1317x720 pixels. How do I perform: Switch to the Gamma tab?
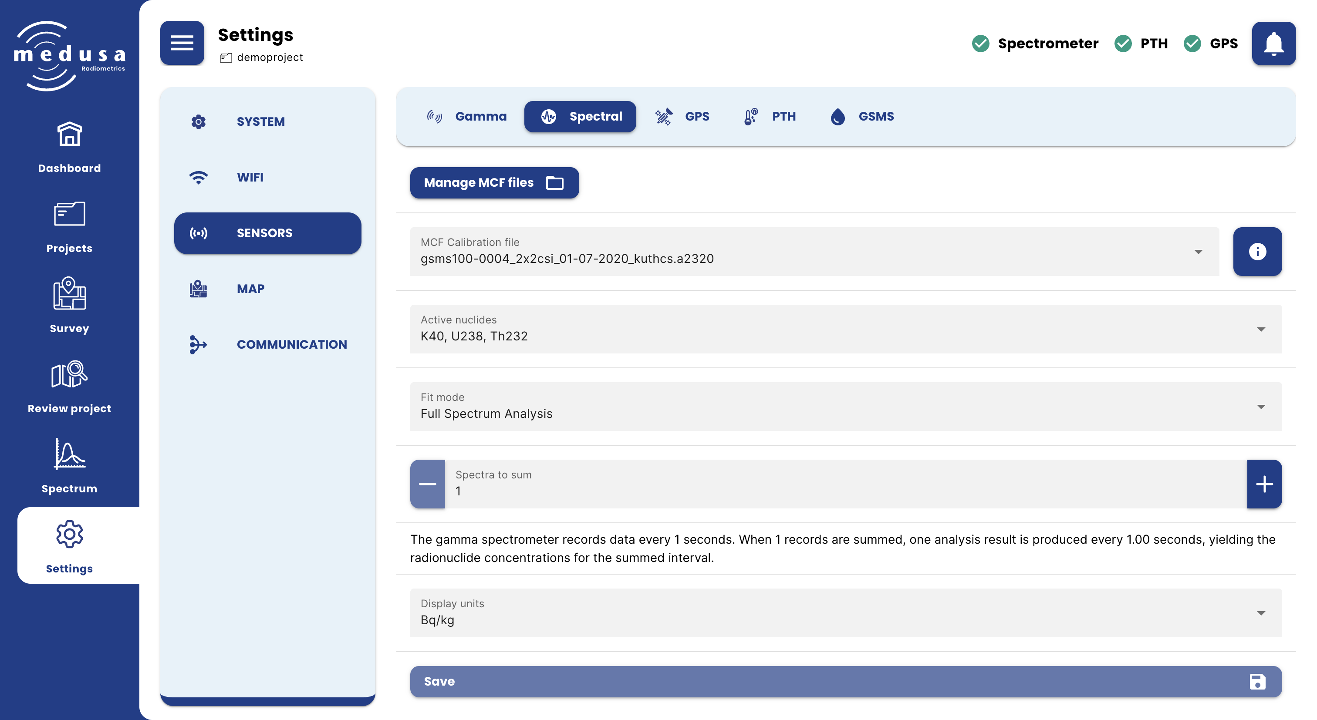(x=466, y=117)
